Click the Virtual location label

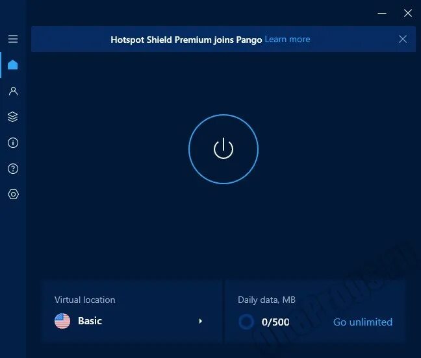click(85, 300)
